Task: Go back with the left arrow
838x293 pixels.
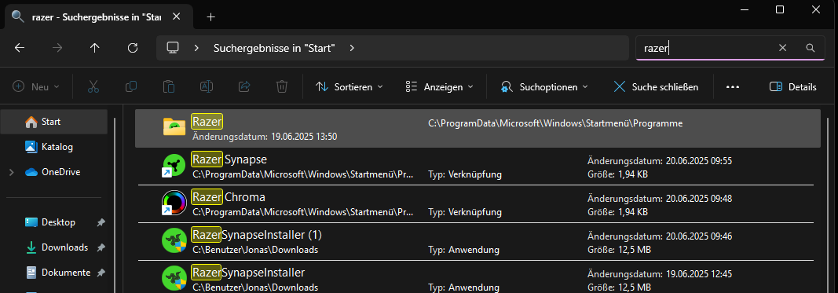Action: (x=20, y=48)
